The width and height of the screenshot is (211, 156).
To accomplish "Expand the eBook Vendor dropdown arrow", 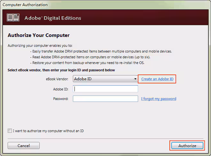I will (x=136, y=79).
